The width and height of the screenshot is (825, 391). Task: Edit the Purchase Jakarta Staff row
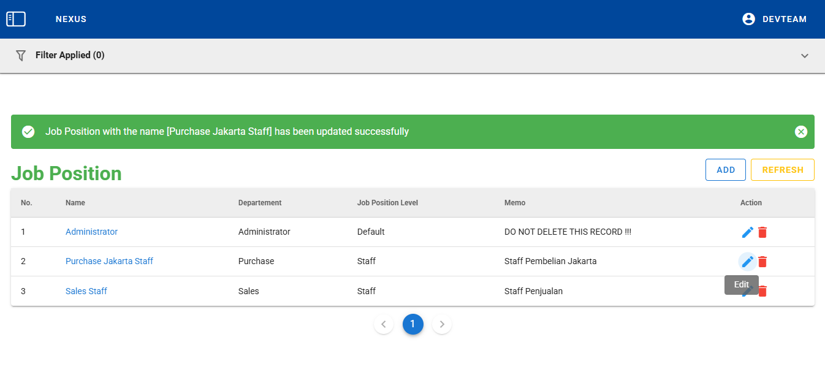tap(747, 262)
